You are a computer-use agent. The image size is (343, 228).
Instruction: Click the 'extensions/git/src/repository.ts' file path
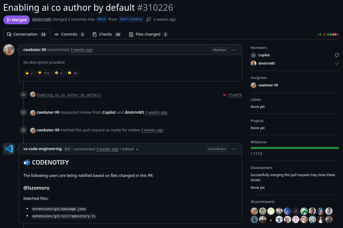64,216
